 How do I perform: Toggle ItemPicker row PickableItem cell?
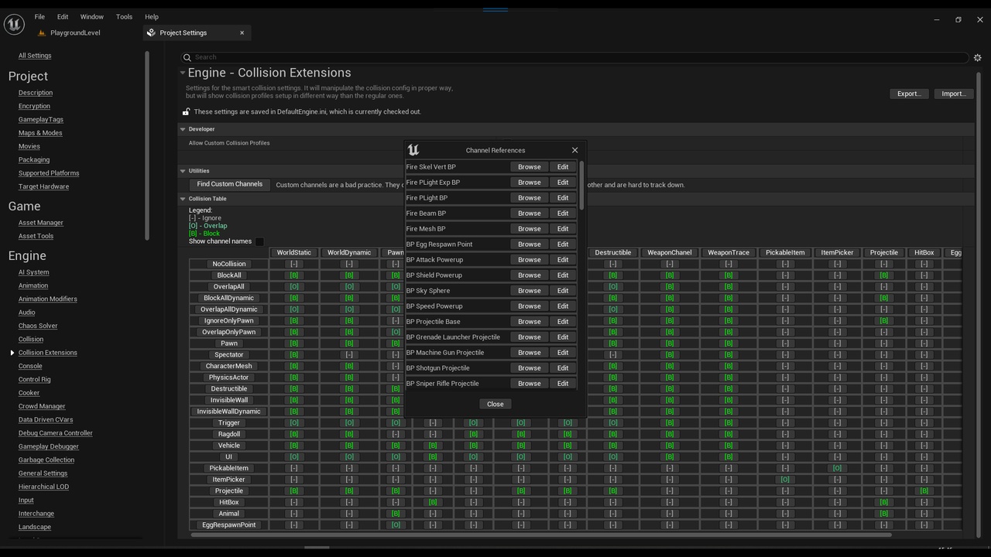pyautogui.click(x=785, y=480)
